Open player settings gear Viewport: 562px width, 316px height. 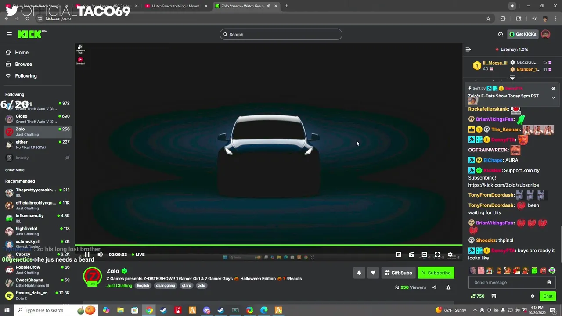450,255
